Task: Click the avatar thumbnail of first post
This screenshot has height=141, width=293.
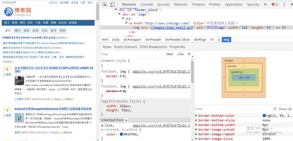Action: click(19, 81)
